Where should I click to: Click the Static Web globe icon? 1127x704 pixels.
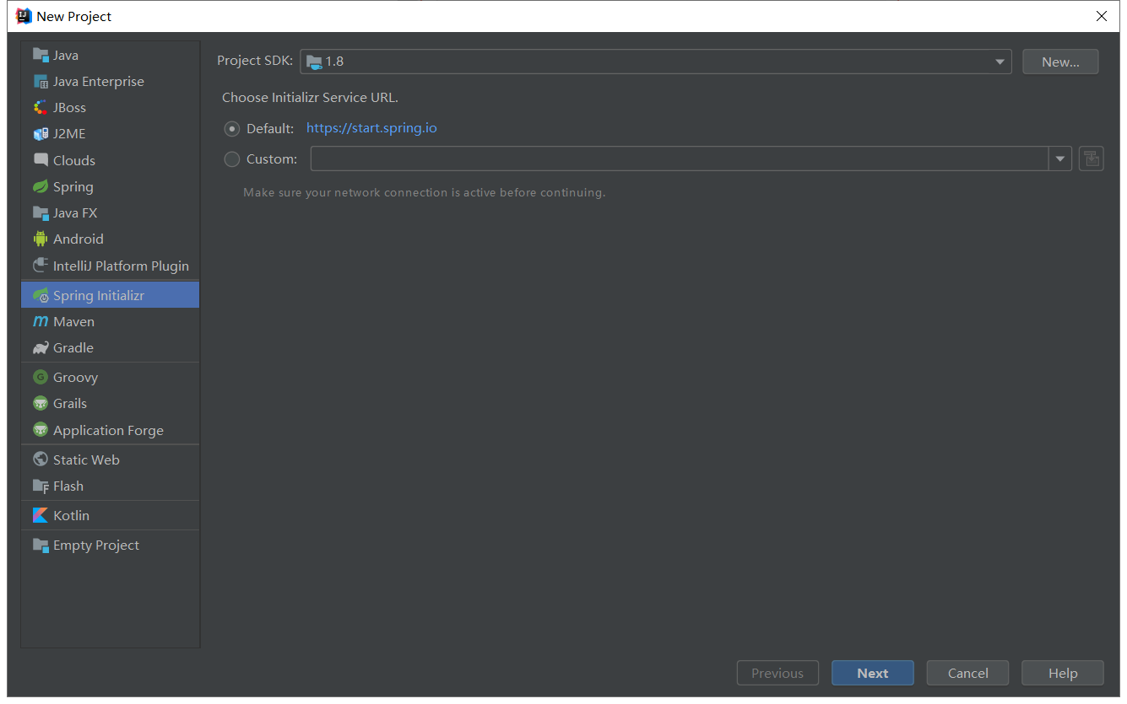pos(41,459)
